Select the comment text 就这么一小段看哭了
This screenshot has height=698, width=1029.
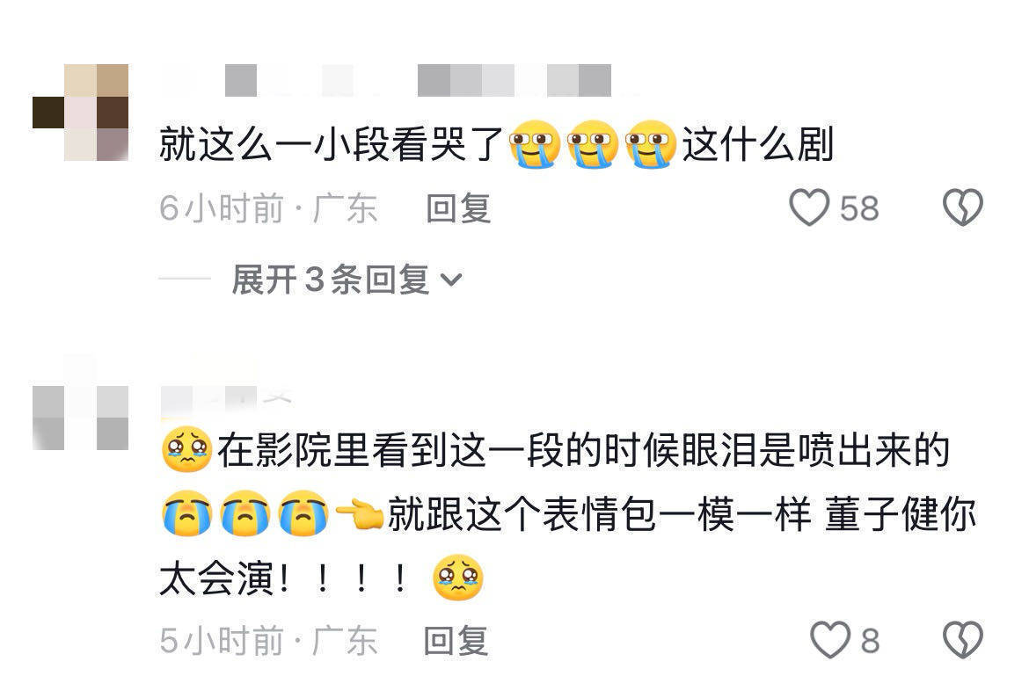[331, 145]
